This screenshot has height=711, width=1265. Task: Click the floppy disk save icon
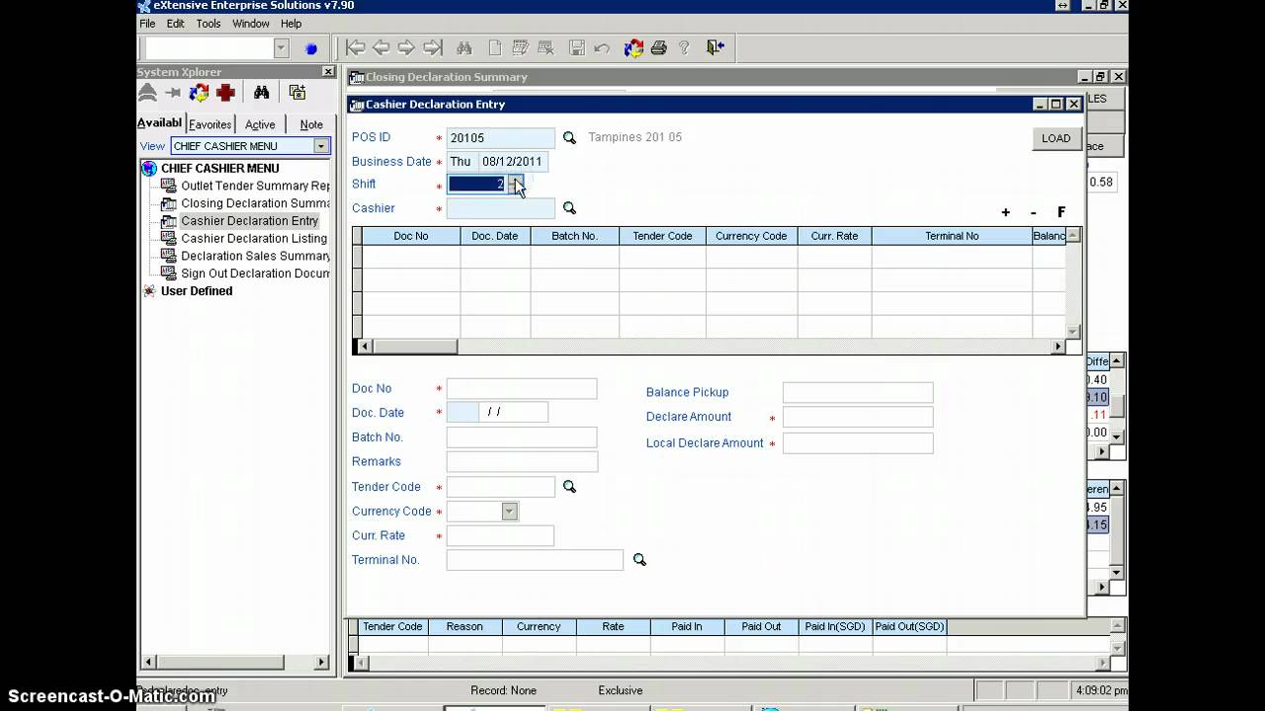(577, 47)
